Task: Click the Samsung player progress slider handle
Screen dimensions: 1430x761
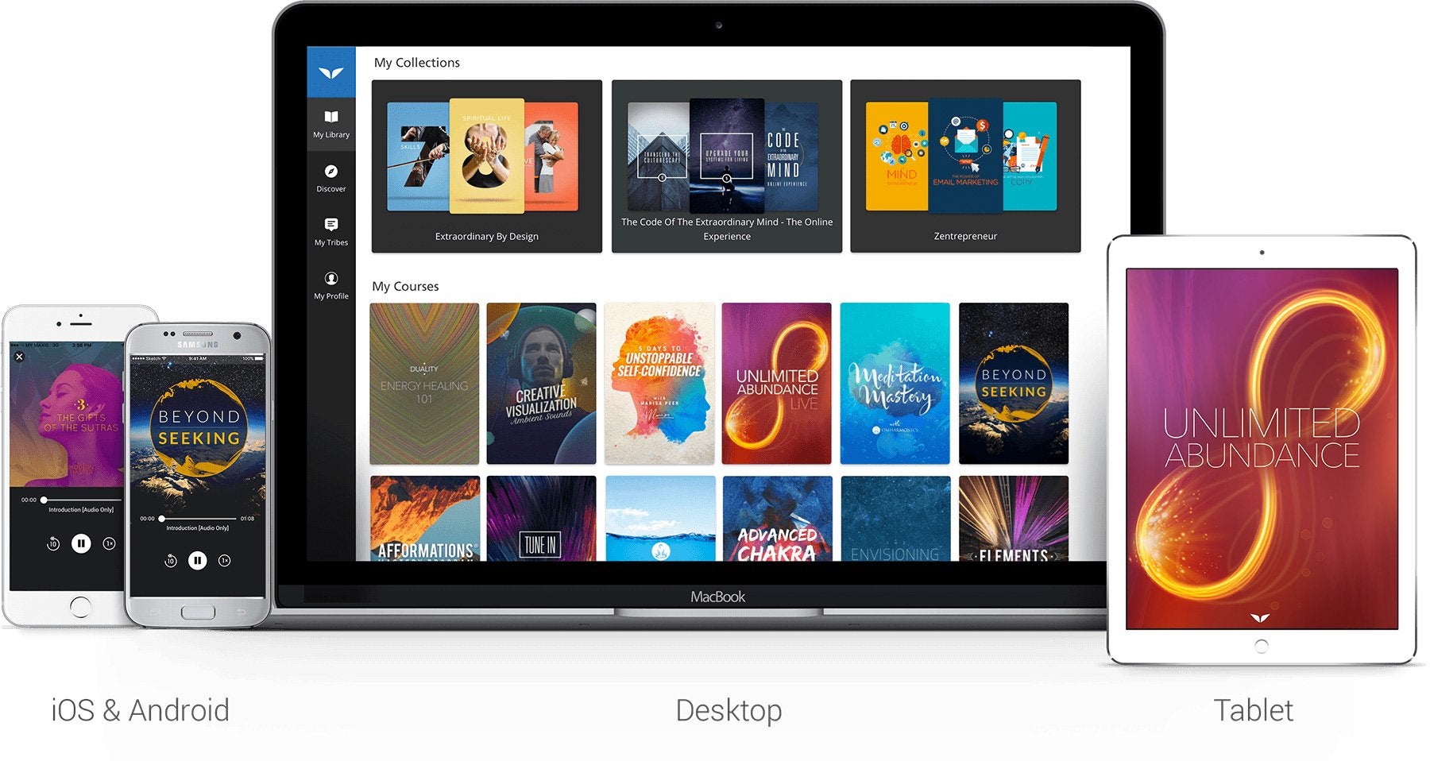Action: pyautogui.click(x=162, y=519)
